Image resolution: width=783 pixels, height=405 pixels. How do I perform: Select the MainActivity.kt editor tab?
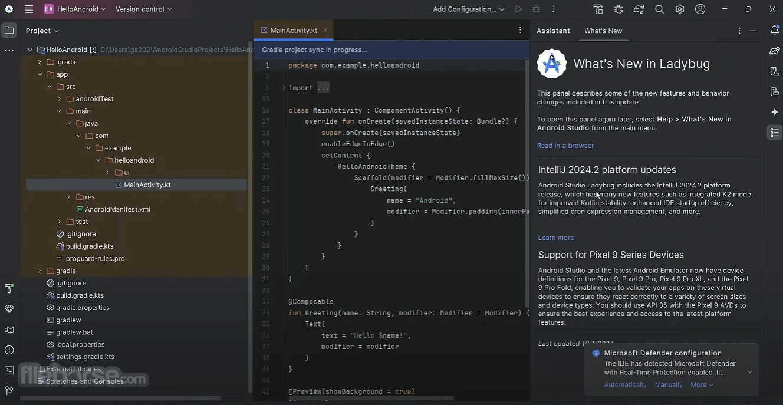coord(294,30)
